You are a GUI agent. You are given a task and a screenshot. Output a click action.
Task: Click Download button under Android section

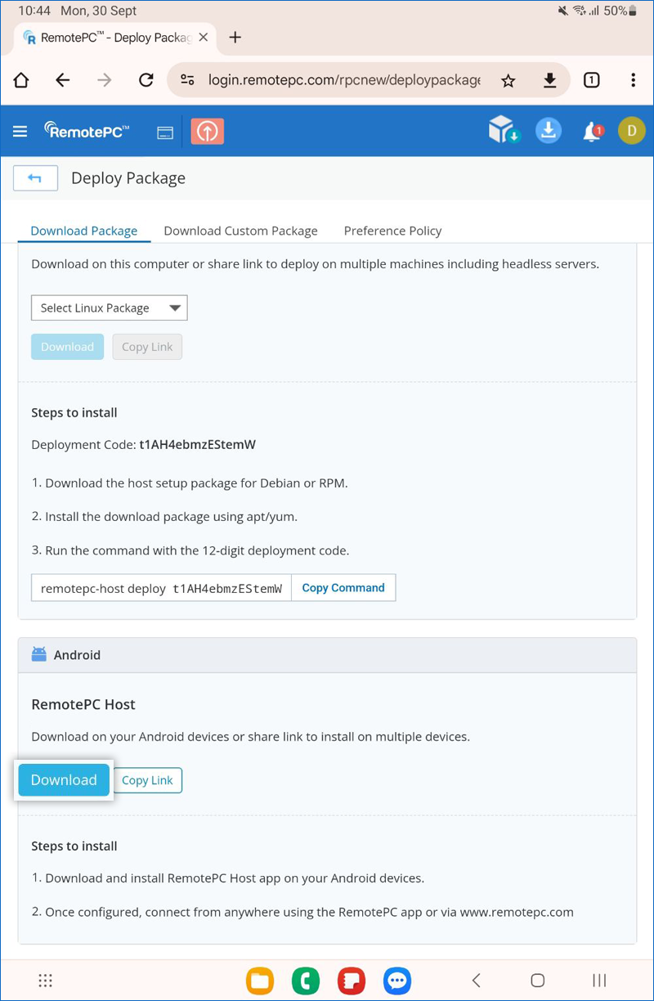[64, 780]
